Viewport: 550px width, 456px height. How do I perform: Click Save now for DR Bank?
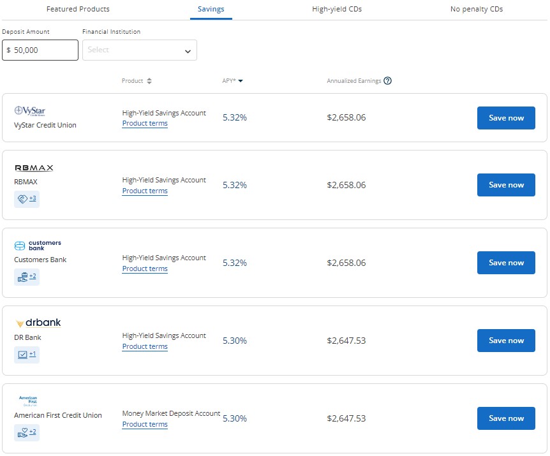506,341
